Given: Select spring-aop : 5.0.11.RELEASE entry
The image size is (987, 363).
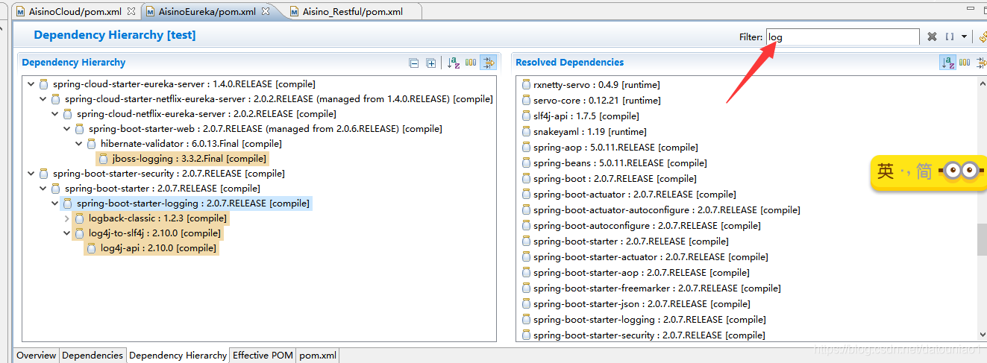Looking at the screenshot, I should pos(610,148).
